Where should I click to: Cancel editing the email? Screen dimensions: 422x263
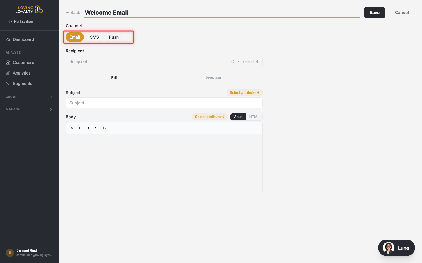(402, 13)
